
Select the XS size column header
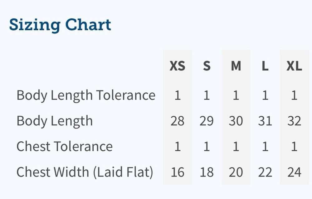(x=177, y=66)
